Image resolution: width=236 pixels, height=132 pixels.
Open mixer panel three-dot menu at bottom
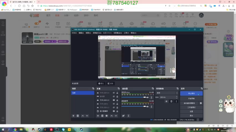(x=128, y=116)
